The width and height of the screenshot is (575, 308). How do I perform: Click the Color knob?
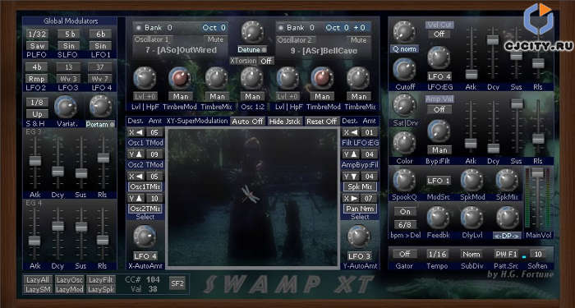(404, 143)
